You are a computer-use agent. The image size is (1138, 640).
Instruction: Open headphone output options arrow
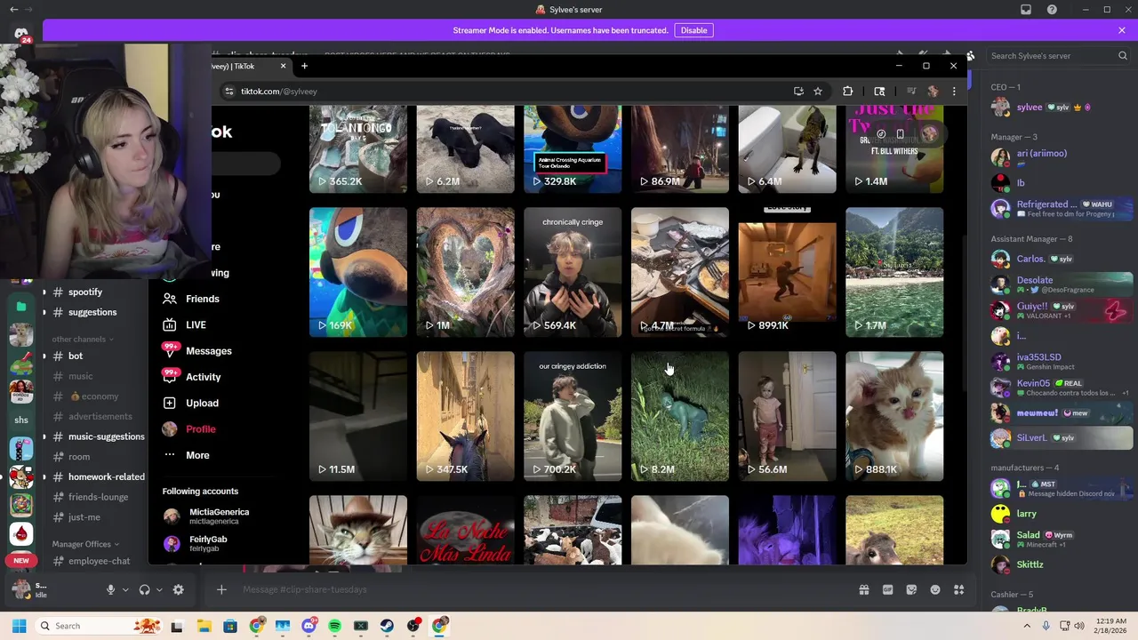click(x=159, y=589)
